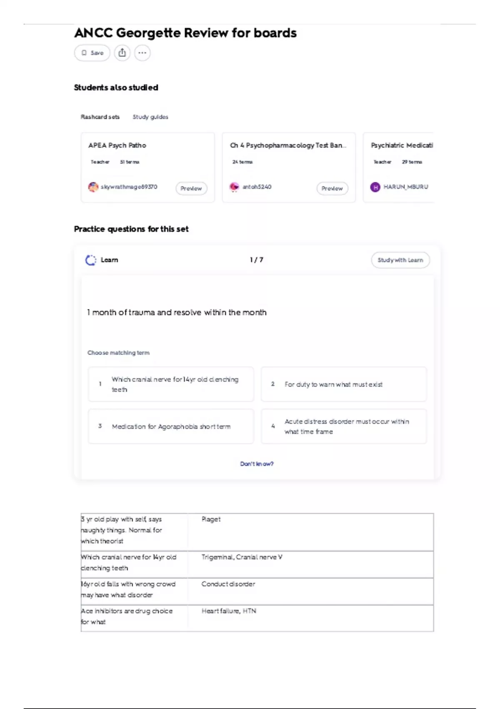This screenshot has width=500, height=709.
Task: Click the Save bookmark button
Action: click(92, 53)
